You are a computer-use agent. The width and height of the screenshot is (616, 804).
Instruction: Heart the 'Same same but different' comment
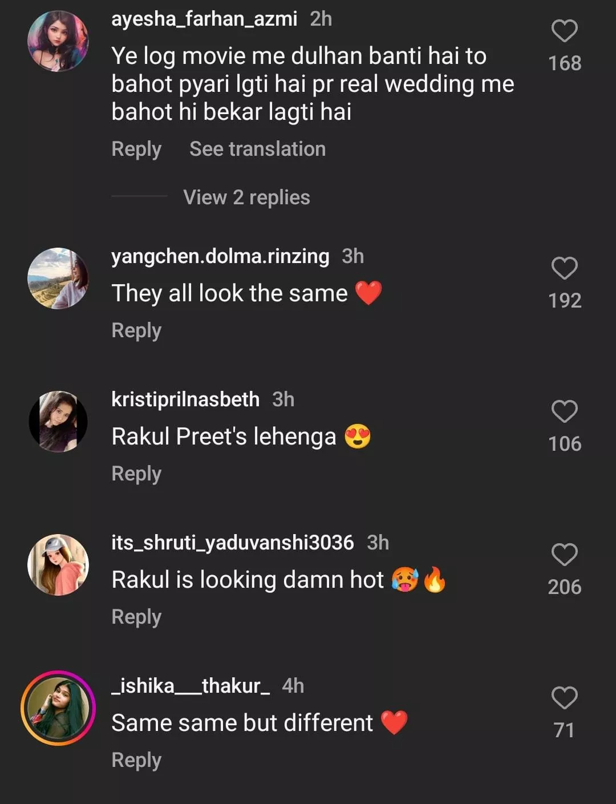(564, 698)
